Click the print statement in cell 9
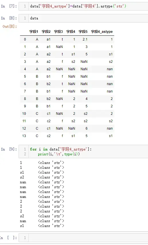148x245 pixels. pos(59,154)
